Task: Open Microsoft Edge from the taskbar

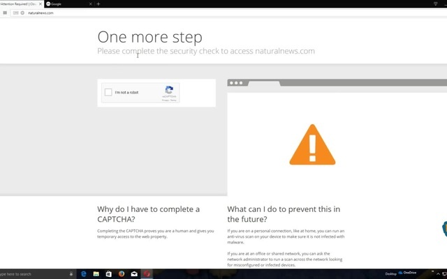Action: pos(84,274)
